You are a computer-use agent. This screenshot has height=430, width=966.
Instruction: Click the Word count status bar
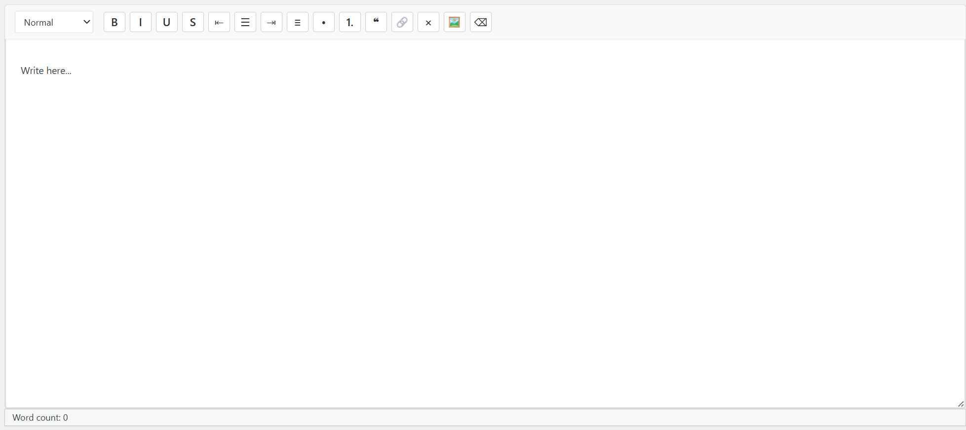(40, 418)
